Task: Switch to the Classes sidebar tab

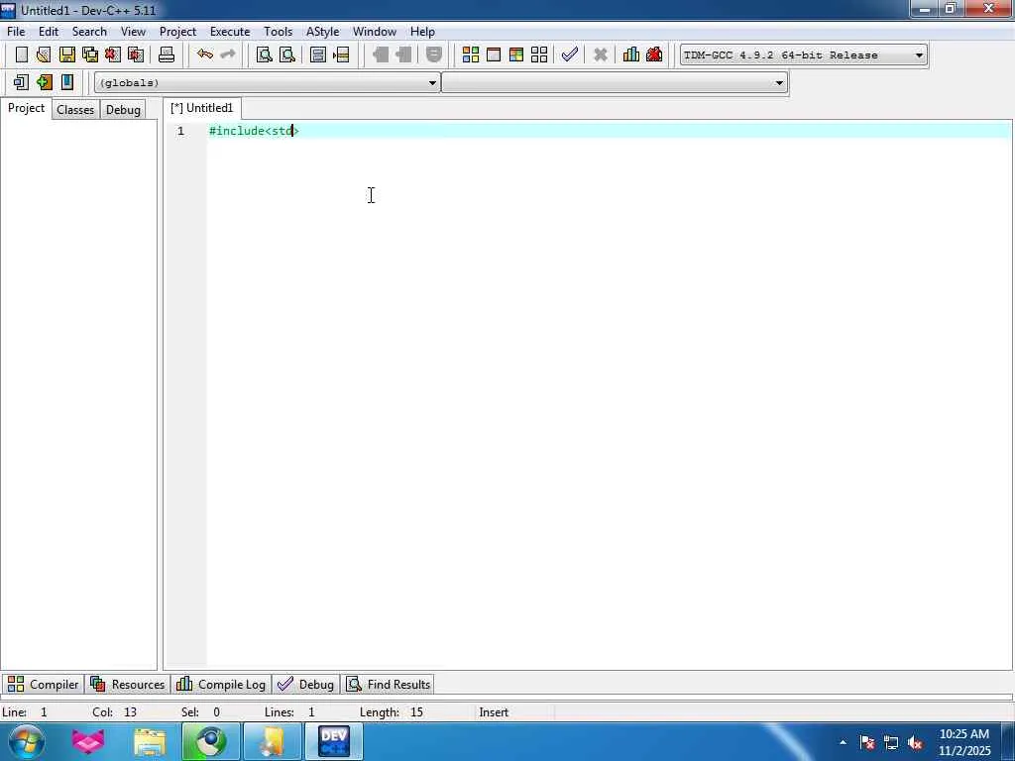Action: coord(75,110)
